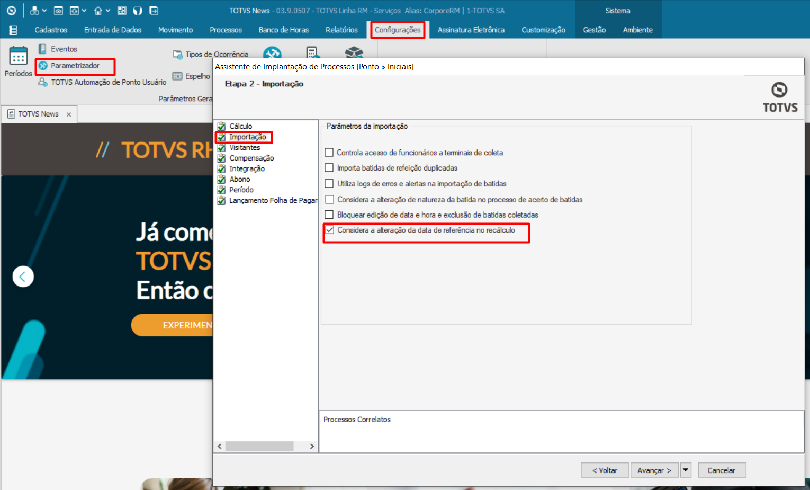Open the Ambiente menu
The height and width of the screenshot is (490, 810).
pyautogui.click(x=638, y=30)
